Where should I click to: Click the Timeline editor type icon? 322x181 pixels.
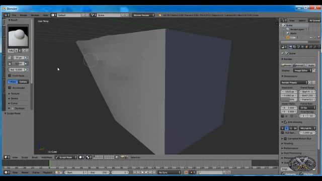[x=7, y=172]
